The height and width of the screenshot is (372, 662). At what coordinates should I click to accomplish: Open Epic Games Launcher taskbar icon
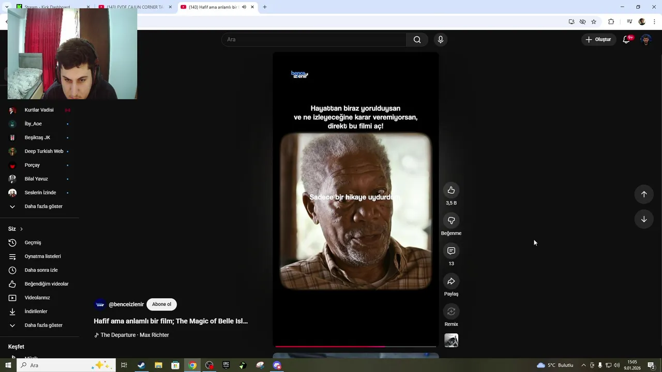tap(226, 365)
